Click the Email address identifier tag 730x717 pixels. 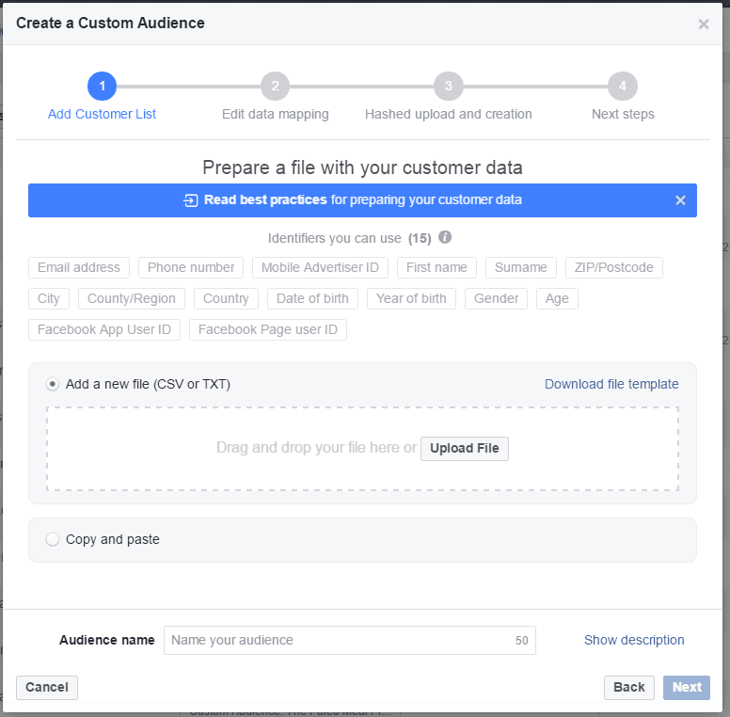[x=79, y=268]
